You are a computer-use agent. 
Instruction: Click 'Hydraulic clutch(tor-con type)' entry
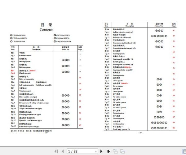coord(30,120)
